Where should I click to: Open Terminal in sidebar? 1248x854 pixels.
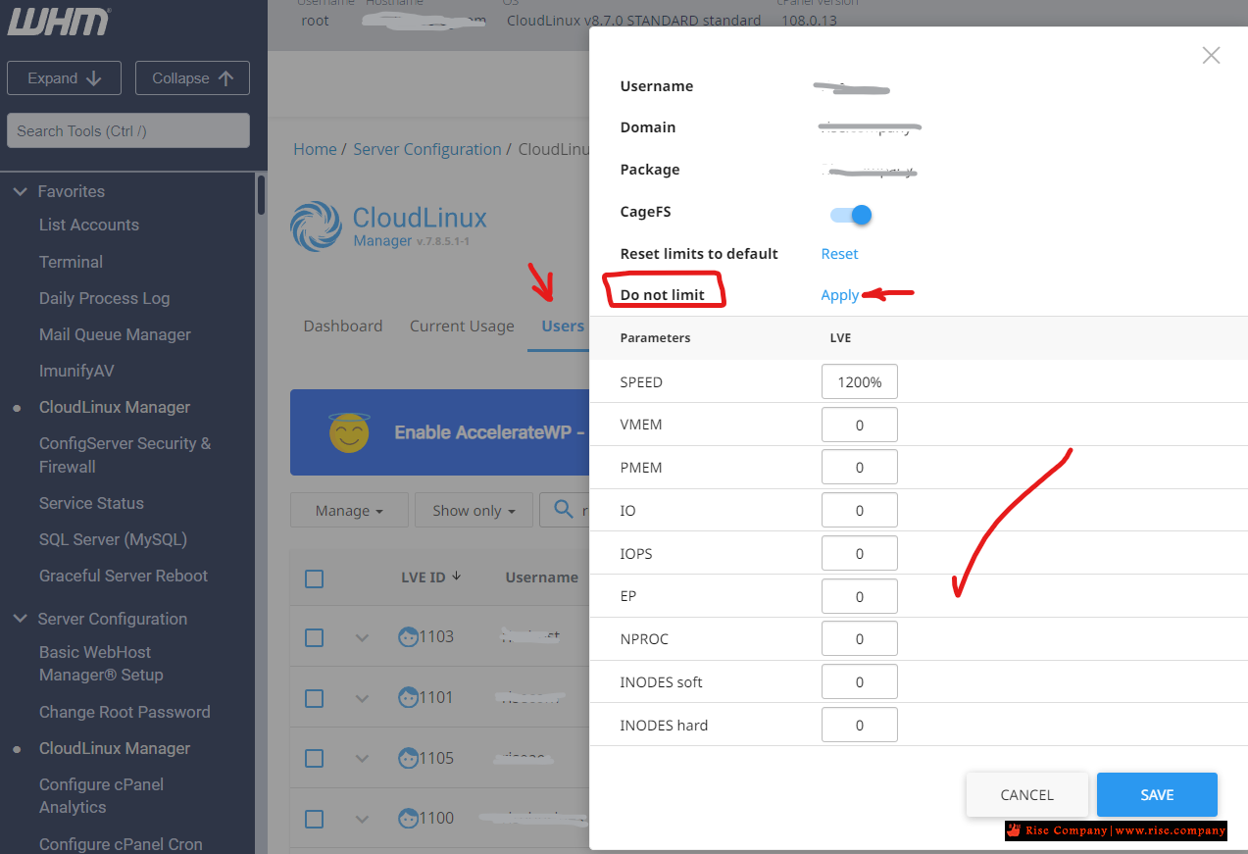click(71, 262)
